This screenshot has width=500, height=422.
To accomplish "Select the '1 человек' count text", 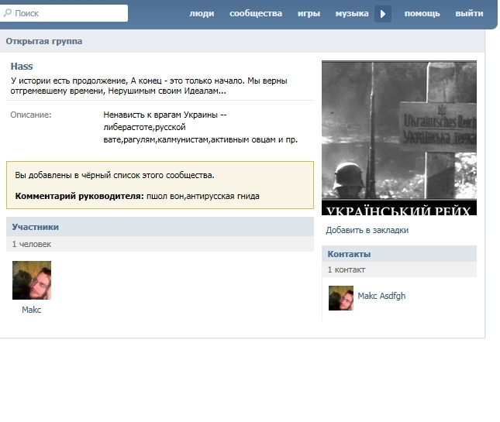I will 32,244.
